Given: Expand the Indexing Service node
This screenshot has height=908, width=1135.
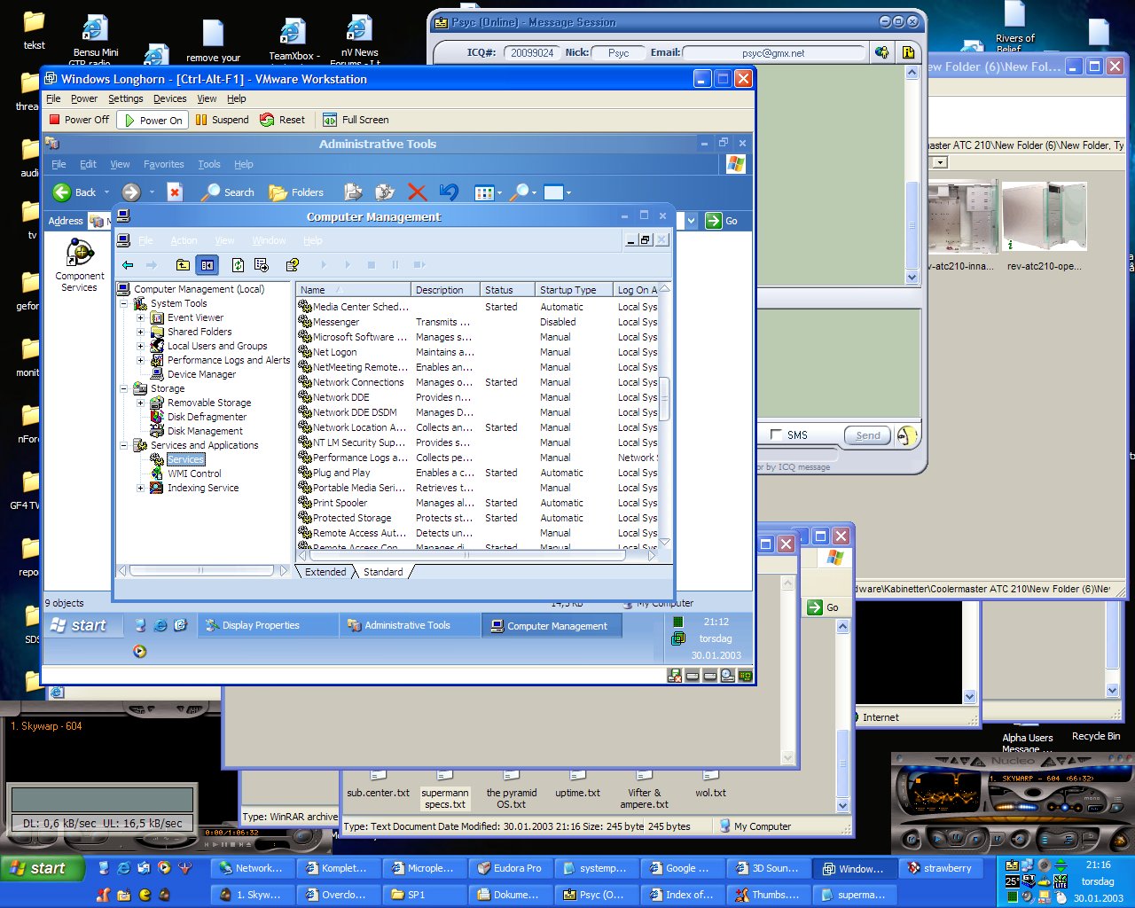Looking at the screenshot, I should pos(140,488).
